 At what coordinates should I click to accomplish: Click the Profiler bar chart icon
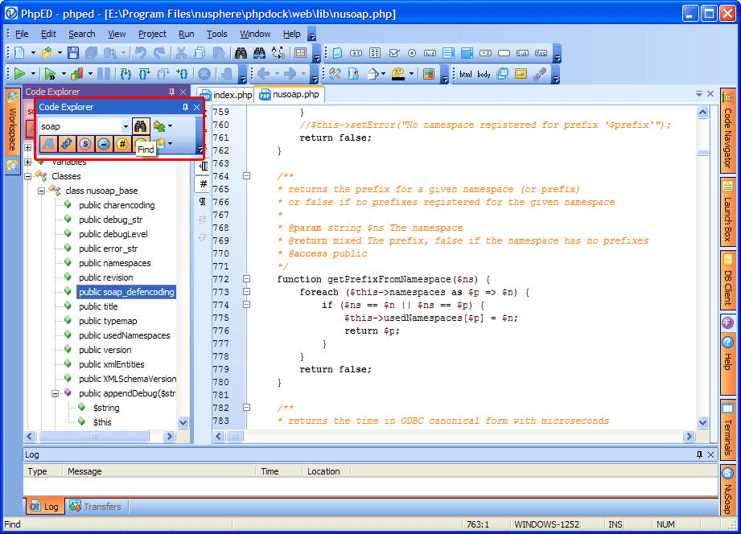pos(76,74)
